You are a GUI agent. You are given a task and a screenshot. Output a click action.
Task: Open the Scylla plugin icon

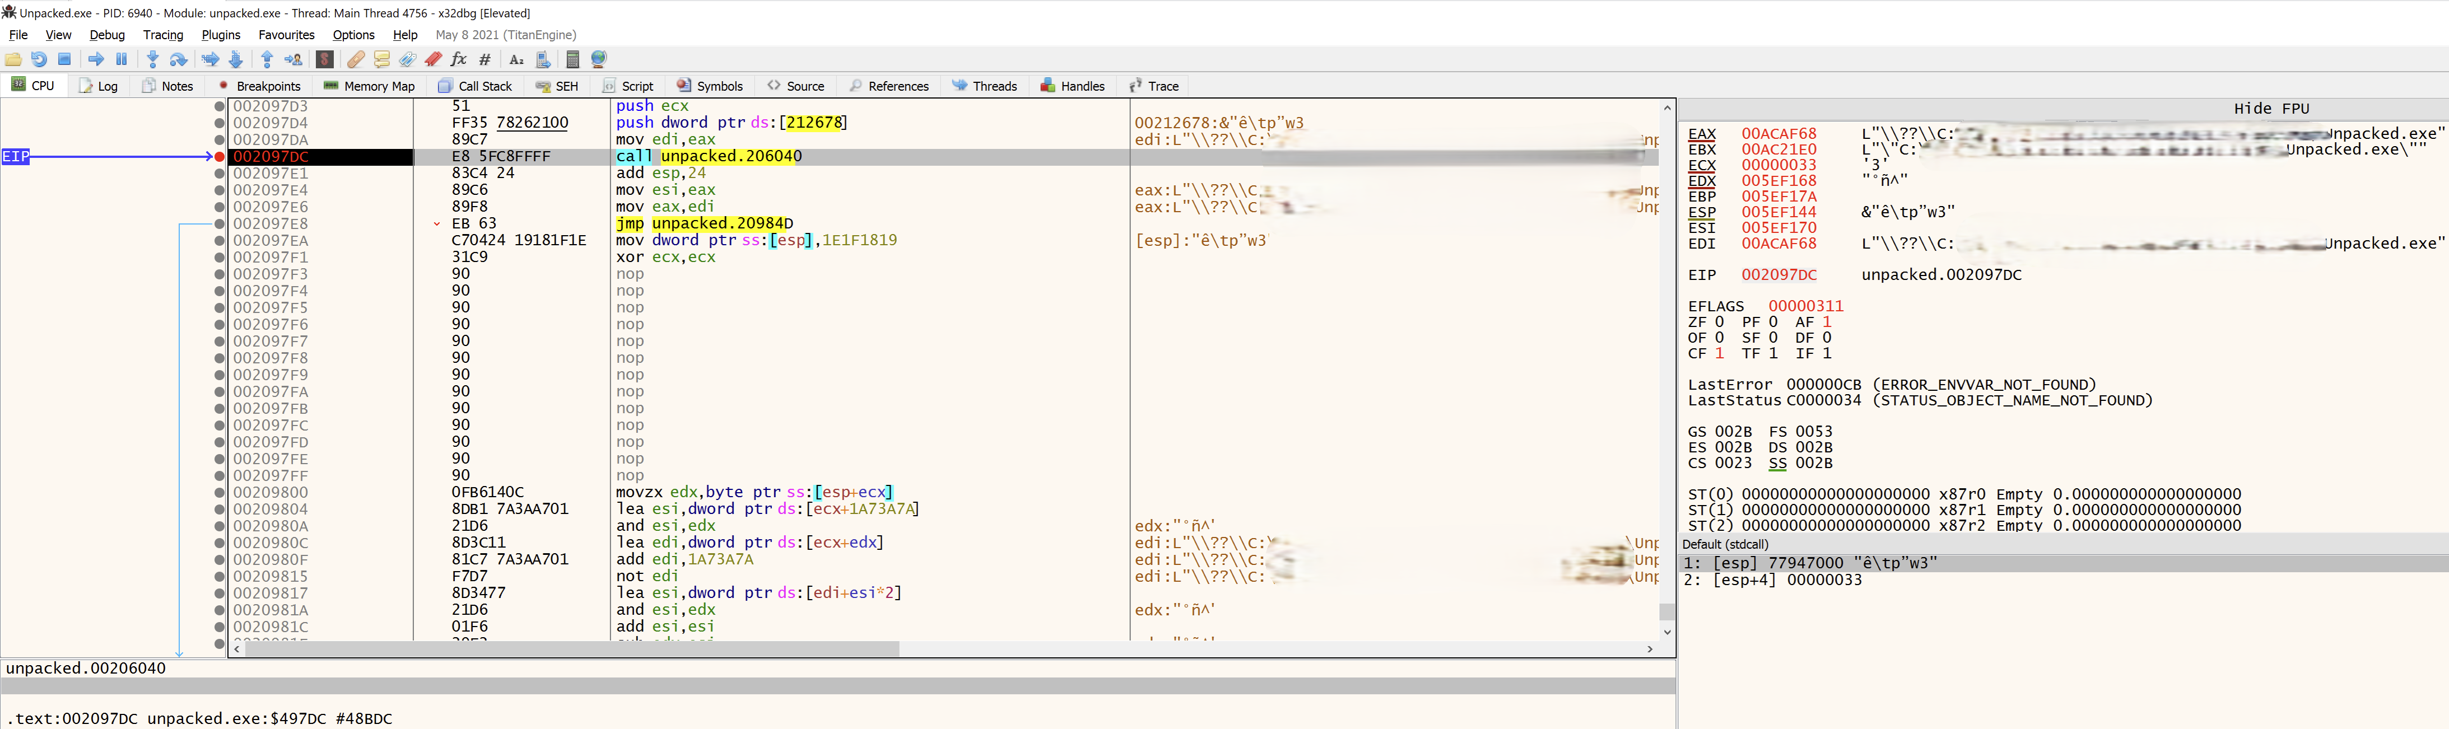325,59
